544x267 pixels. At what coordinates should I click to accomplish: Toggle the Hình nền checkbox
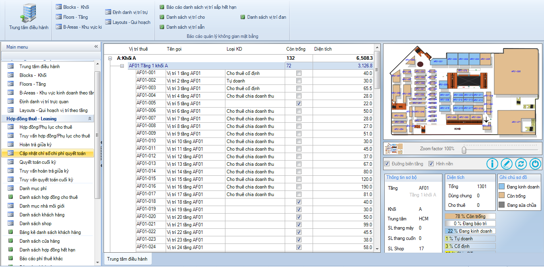(431, 164)
